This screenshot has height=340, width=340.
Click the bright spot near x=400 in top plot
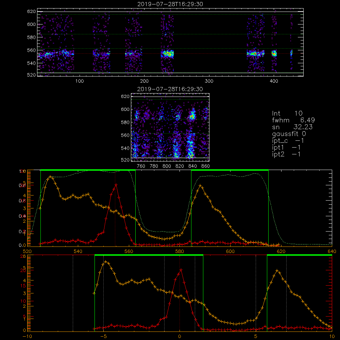(x=274, y=53)
